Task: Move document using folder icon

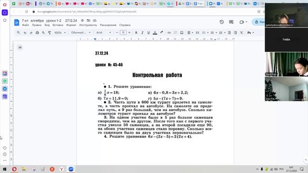Action: pyautogui.click(x=89, y=20)
